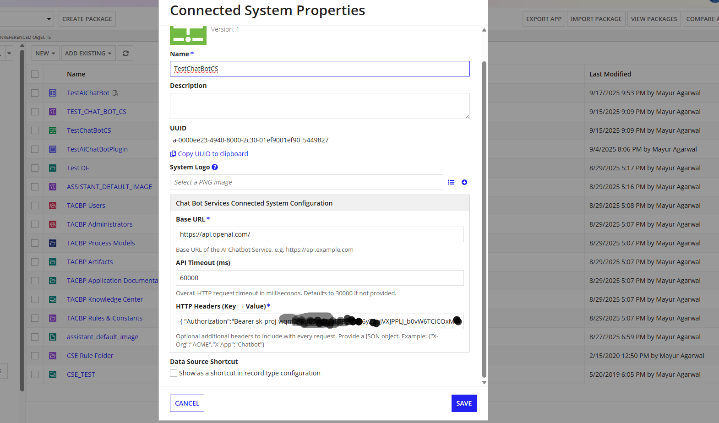Open the NEW dropdown
Screen dimensions: 719x423
[x=45, y=54]
